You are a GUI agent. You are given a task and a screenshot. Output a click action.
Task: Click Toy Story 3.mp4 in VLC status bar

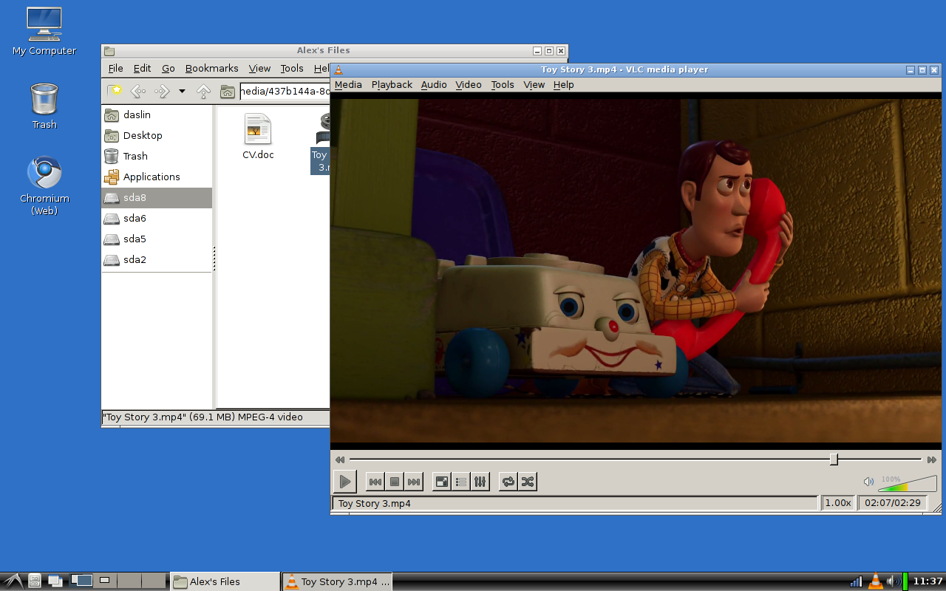[x=375, y=503]
